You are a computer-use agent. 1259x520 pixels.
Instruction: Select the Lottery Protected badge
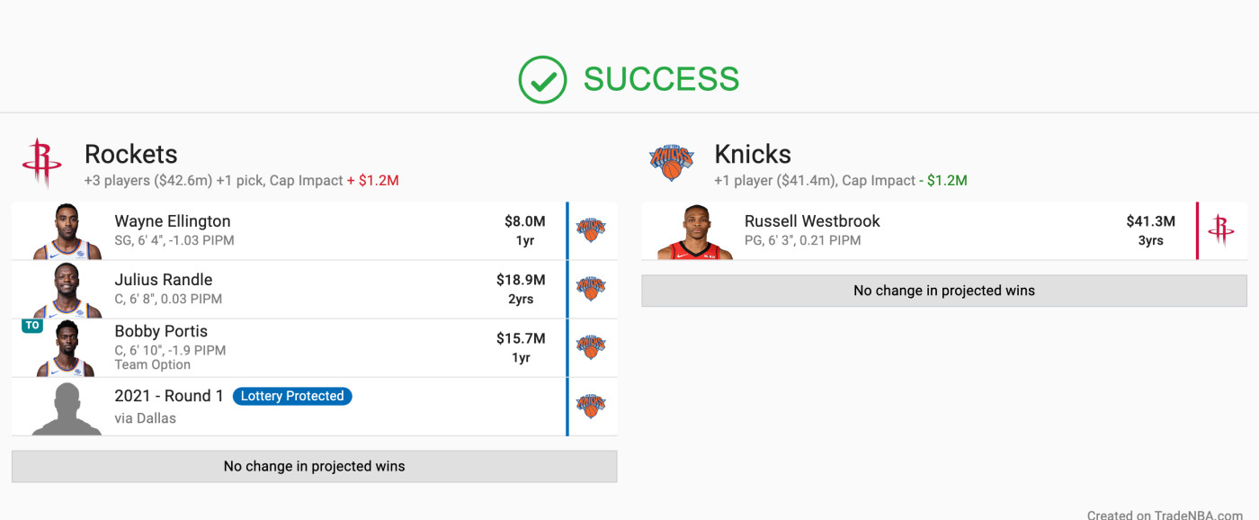tap(292, 396)
